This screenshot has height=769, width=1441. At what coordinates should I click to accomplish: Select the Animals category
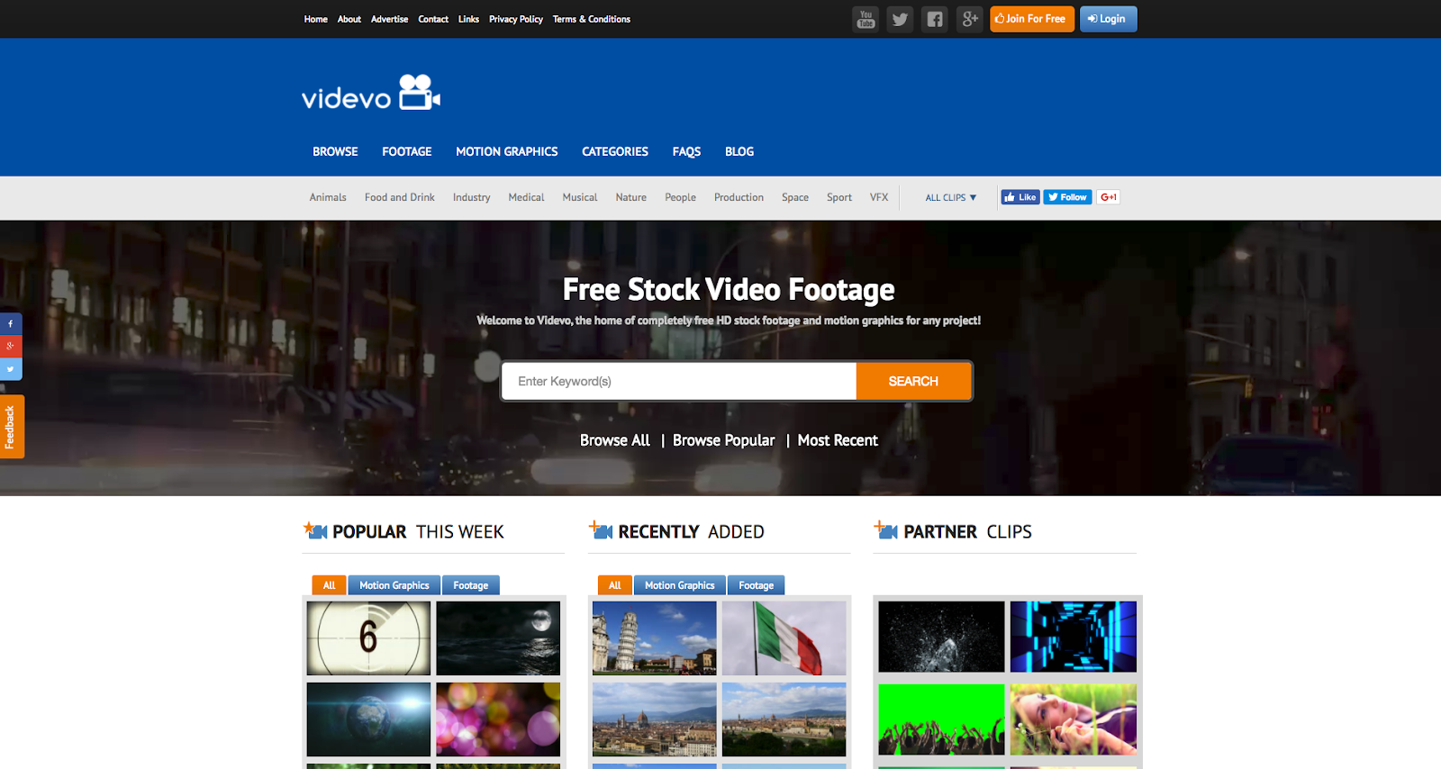pyautogui.click(x=328, y=197)
